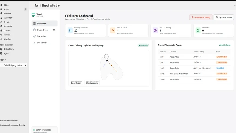The image size is (236, 133).
Task: Click the Customers person icon
Action: (1, 18)
